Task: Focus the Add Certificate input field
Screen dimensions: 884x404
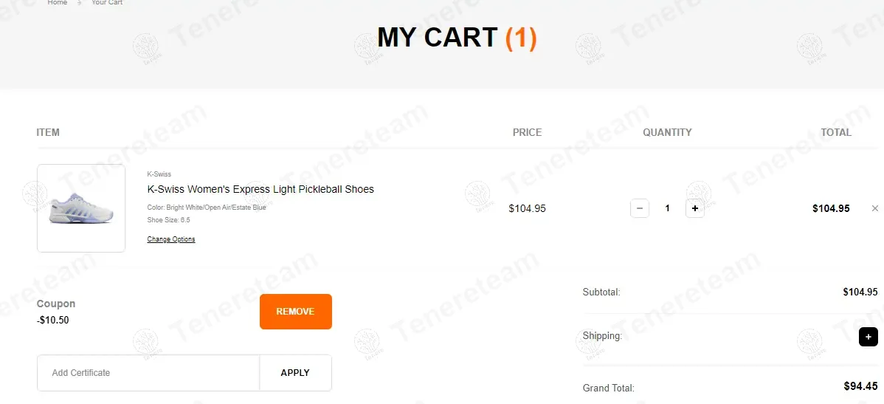Action: [x=148, y=373]
